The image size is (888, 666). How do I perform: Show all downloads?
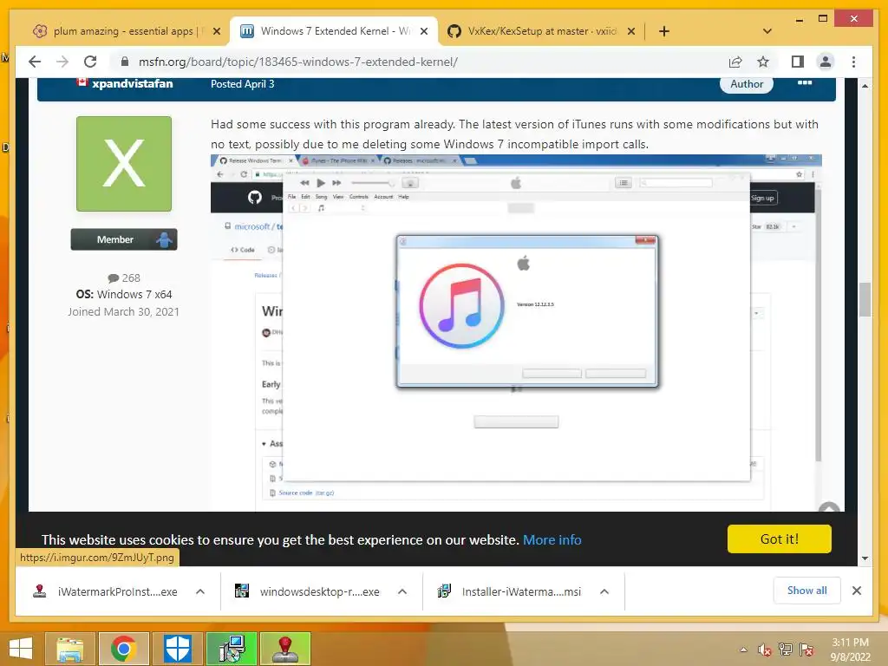coord(807,590)
